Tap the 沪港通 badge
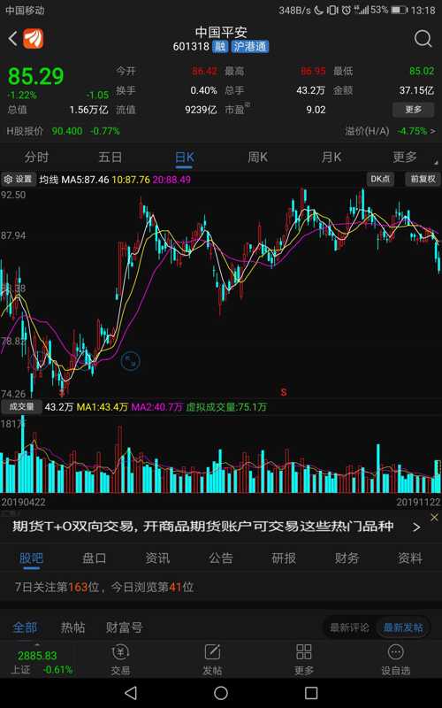The image size is (442, 708). click(250, 47)
